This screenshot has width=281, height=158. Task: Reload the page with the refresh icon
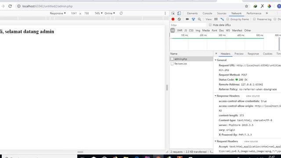pyautogui.click(x=10, y=6)
